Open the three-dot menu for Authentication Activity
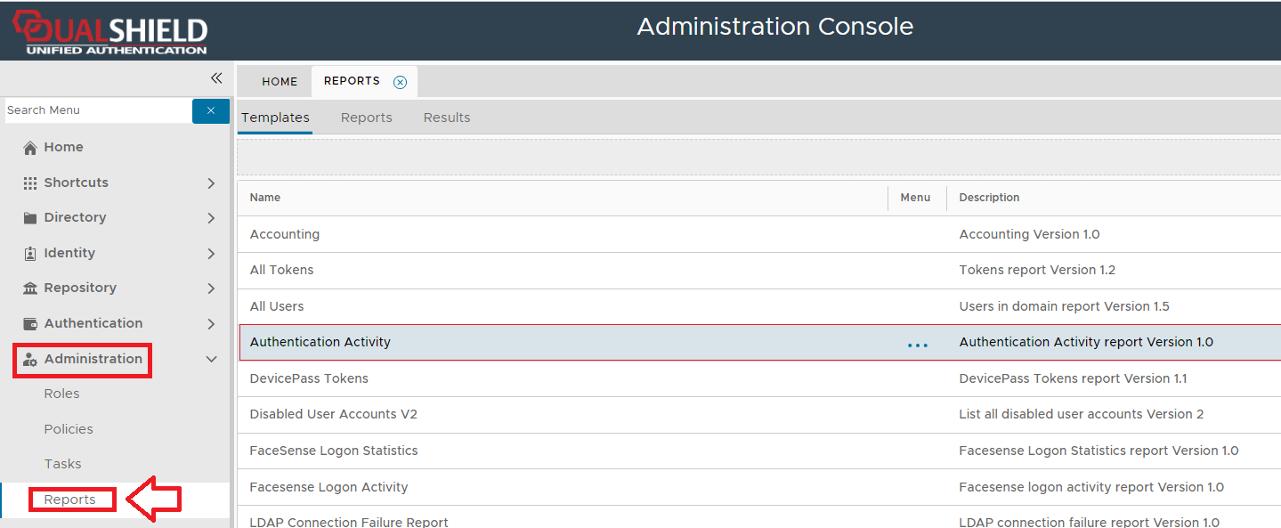1281x528 pixels. click(x=917, y=345)
